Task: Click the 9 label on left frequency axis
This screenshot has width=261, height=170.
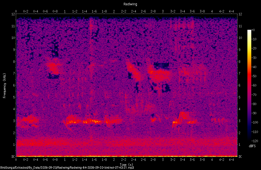Action: coord(14,50)
